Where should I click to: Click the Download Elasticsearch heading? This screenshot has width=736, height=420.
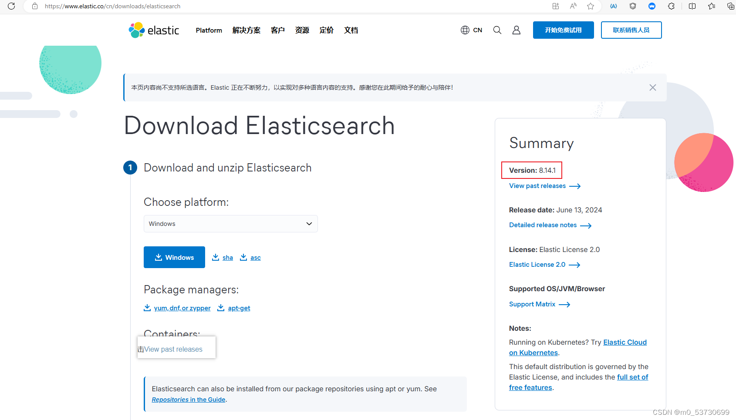[260, 126]
